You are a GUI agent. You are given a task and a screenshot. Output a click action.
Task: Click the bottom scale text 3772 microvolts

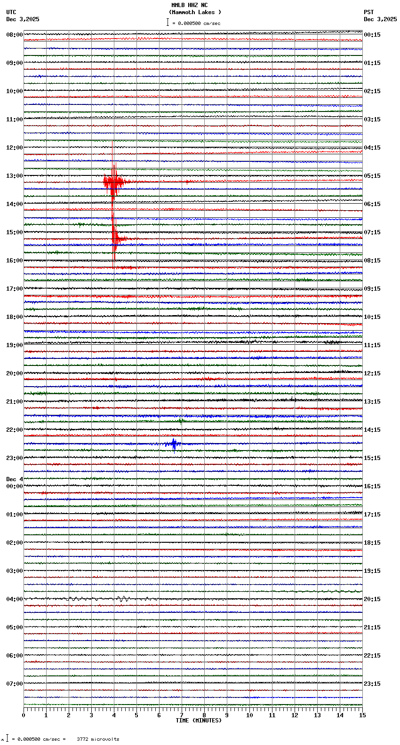point(98,739)
